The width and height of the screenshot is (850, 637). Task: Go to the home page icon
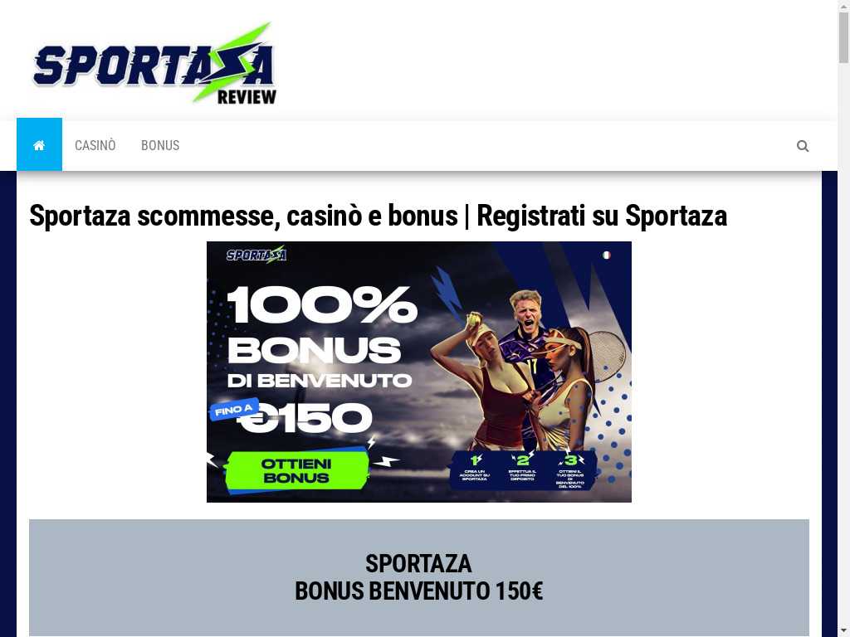tap(39, 144)
